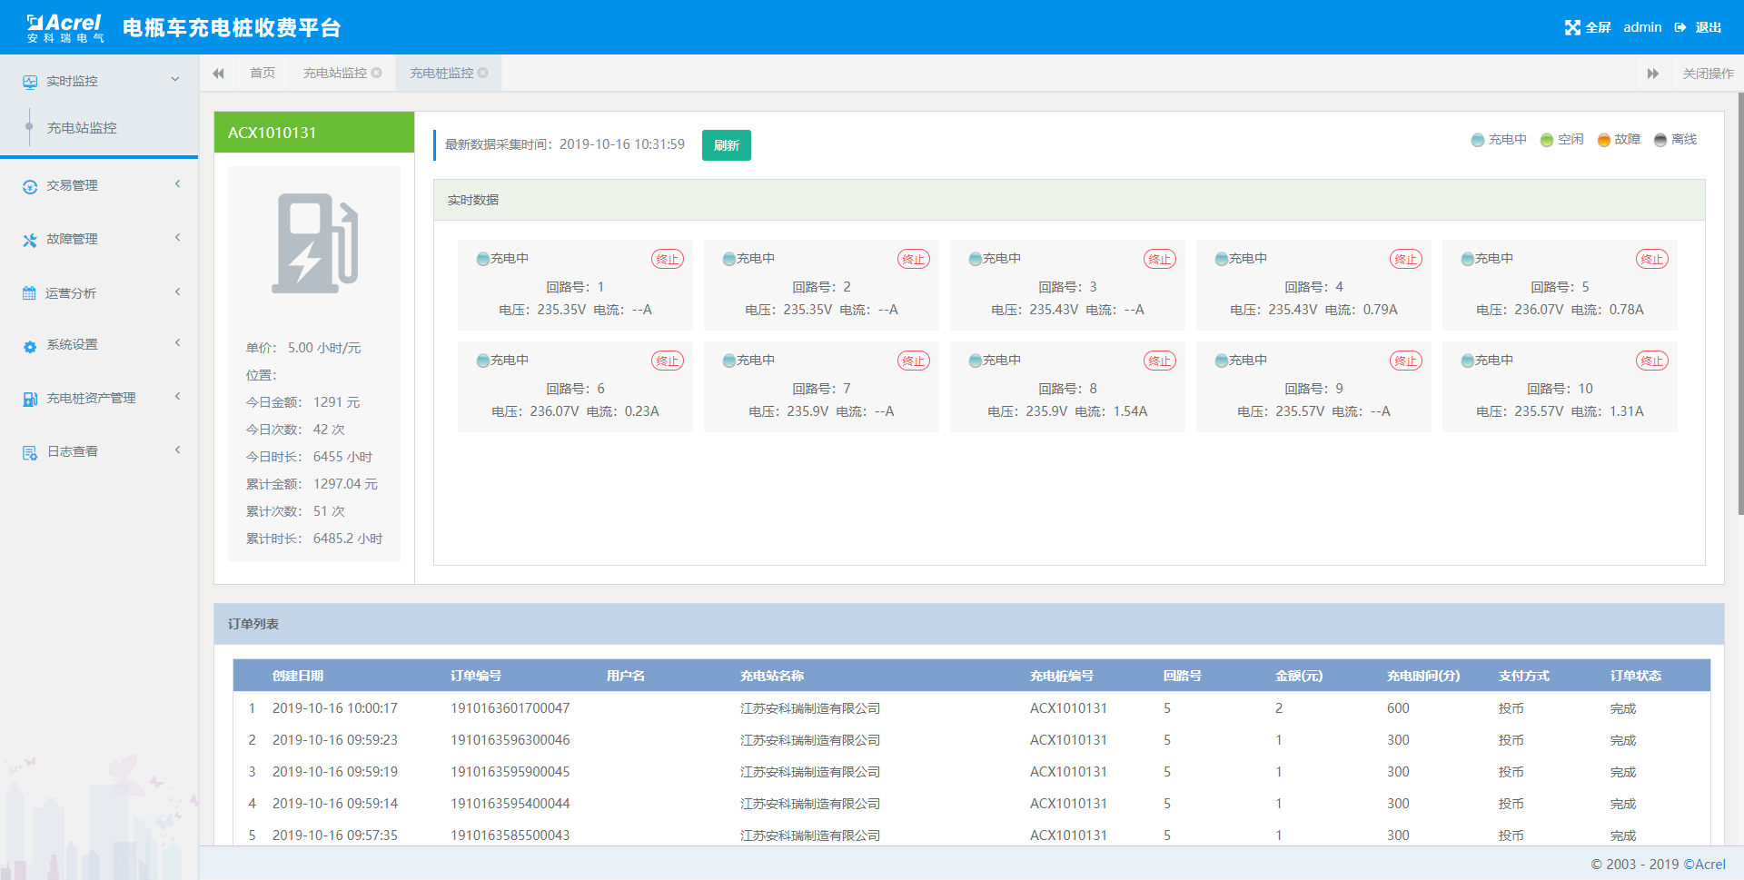Terminate charging on circuit 5
Viewport: 1744px width, 880px height.
click(x=1651, y=259)
